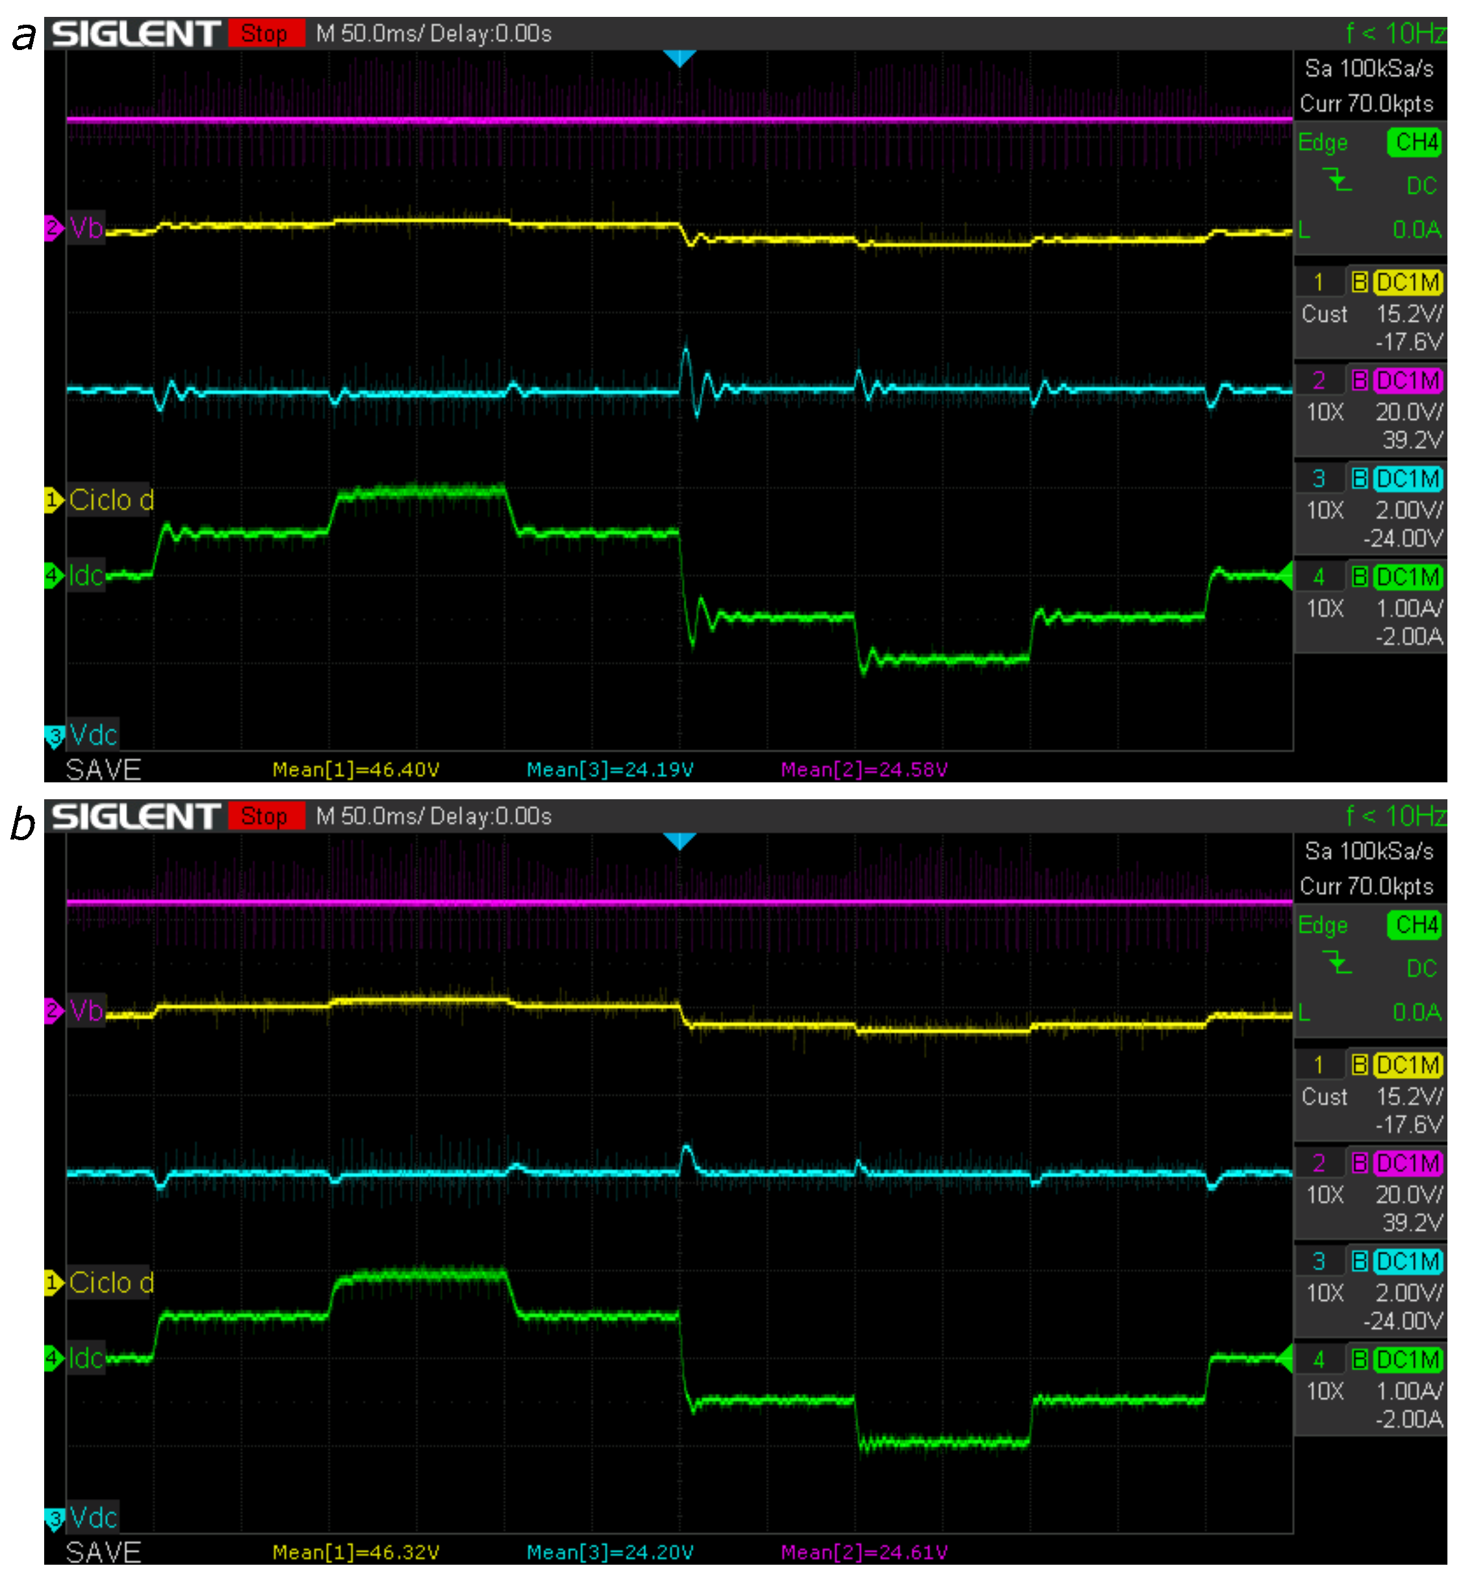
Task: Click the blue trigger position marker in panel a
Action: pos(680,58)
